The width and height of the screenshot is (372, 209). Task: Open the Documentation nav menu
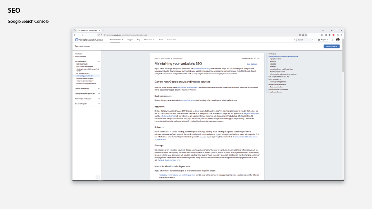[x=116, y=39]
